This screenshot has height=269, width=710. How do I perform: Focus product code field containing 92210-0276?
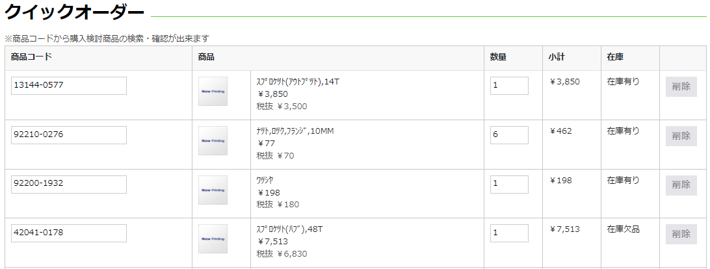pyautogui.click(x=69, y=135)
